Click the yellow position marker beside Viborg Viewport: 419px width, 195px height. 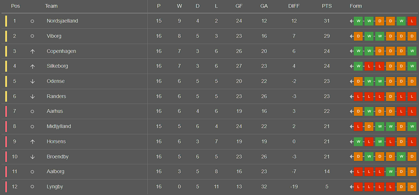(x=6, y=36)
